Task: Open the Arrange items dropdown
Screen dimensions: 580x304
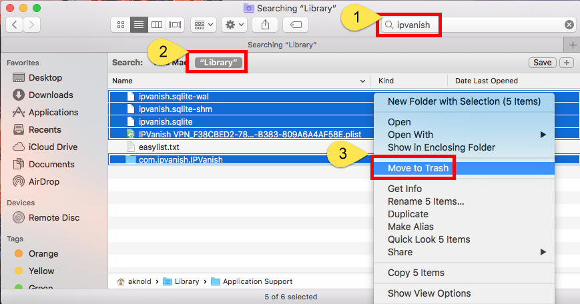Action: pos(204,25)
